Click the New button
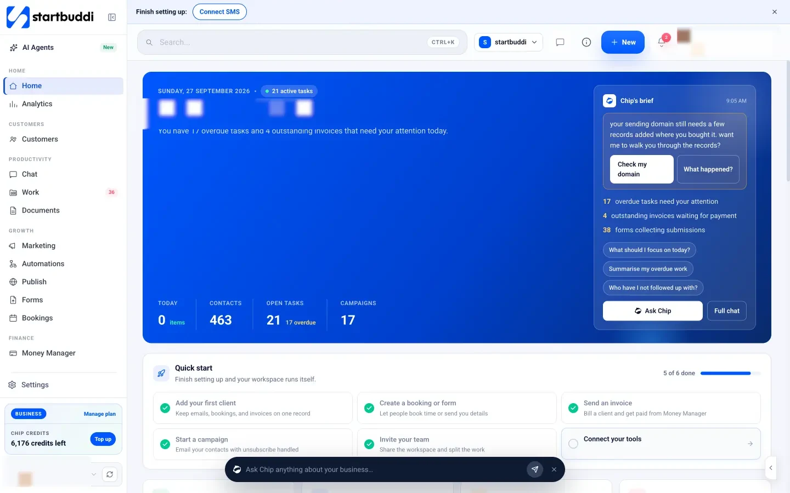 (x=623, y=42)
